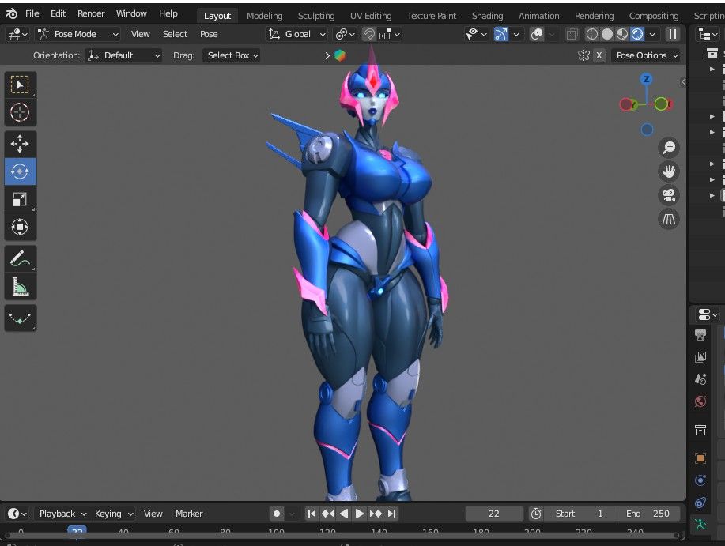Open the Scene properties tab icon
This screenshot has height=546, width=725.
pyautogui.click(x=700, y=379)
